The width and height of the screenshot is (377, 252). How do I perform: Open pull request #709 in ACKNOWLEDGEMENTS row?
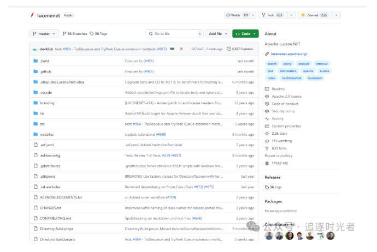[x=171, y=197]
